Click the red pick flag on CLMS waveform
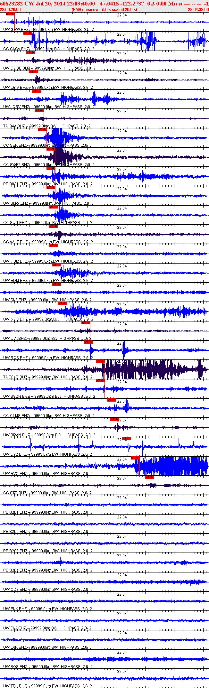The width and height of the screenshot is (209, 688). 112,400
